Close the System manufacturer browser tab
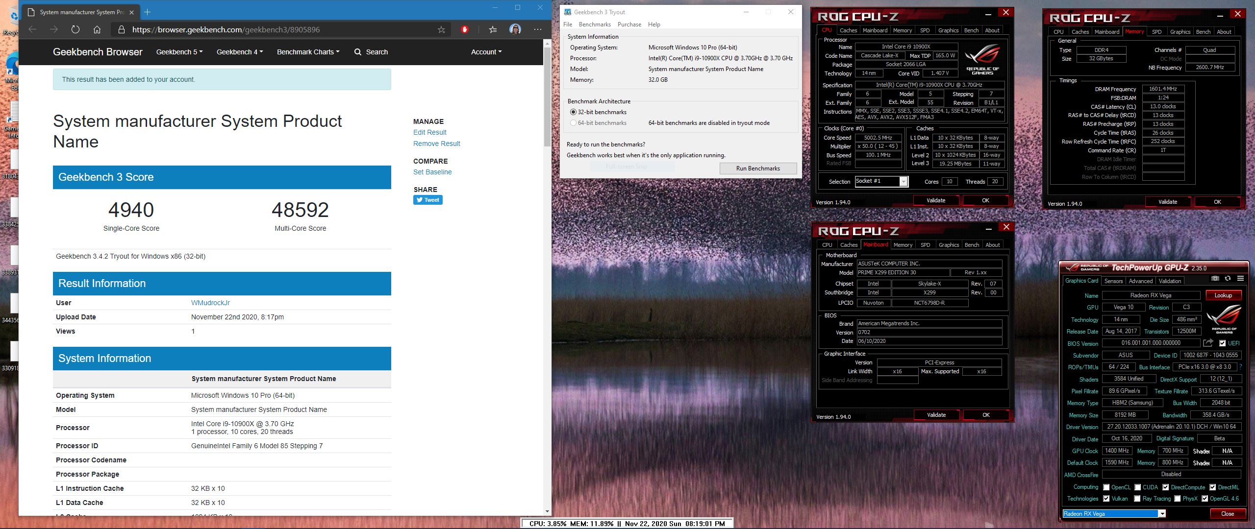Viewport: 1255px width, 529px height. 131,12
